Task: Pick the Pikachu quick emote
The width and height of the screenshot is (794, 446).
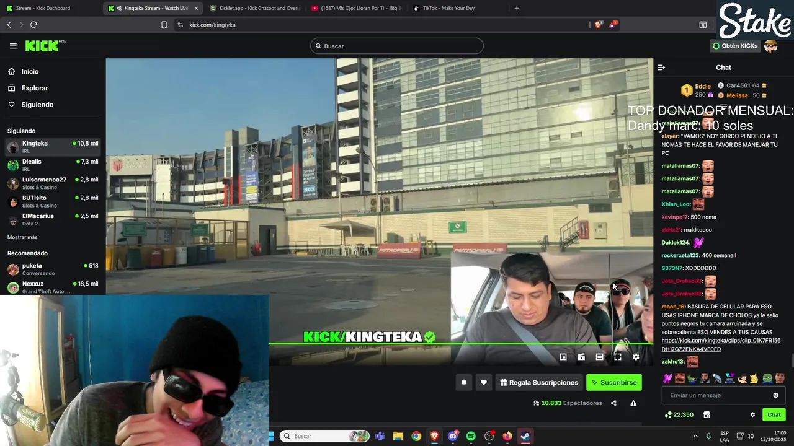Action: (x=754, y=378)
